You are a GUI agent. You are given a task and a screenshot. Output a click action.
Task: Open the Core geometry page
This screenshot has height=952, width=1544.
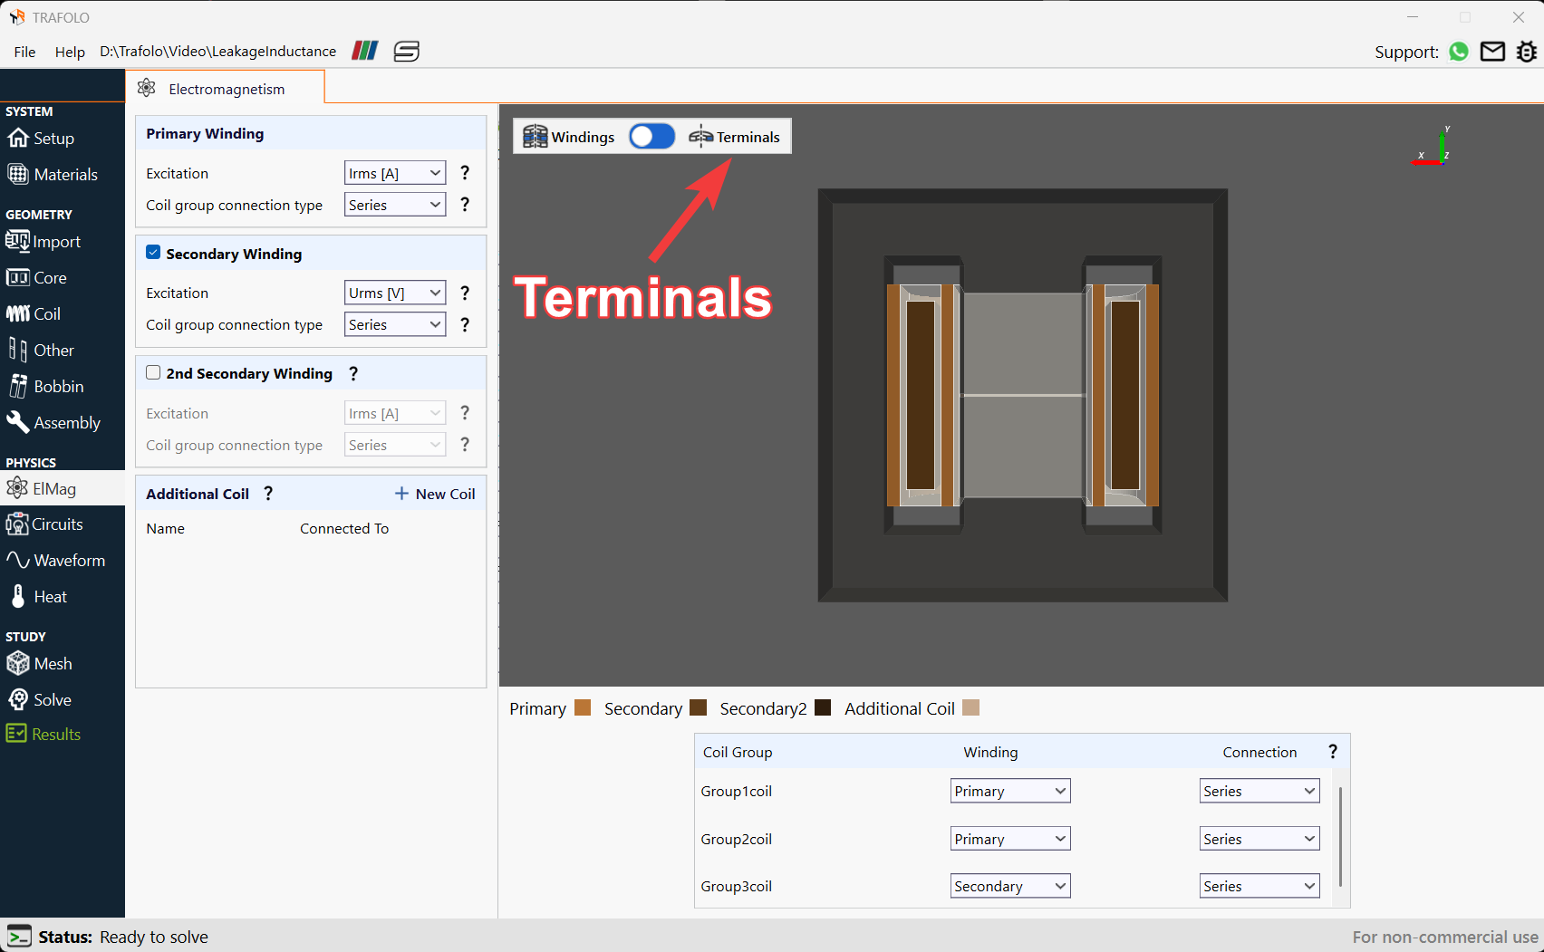[37, 278]
